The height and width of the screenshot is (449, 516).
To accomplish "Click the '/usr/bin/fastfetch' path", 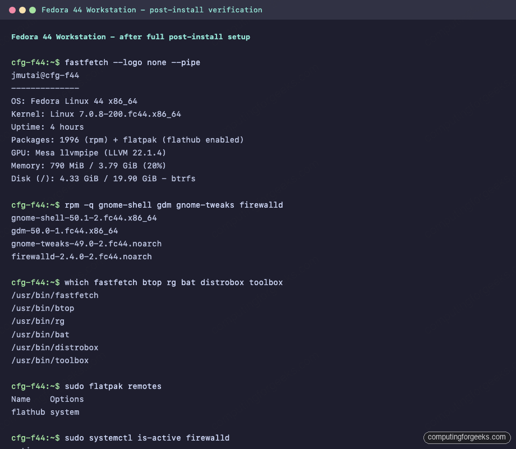I will [x=54, y=295].
